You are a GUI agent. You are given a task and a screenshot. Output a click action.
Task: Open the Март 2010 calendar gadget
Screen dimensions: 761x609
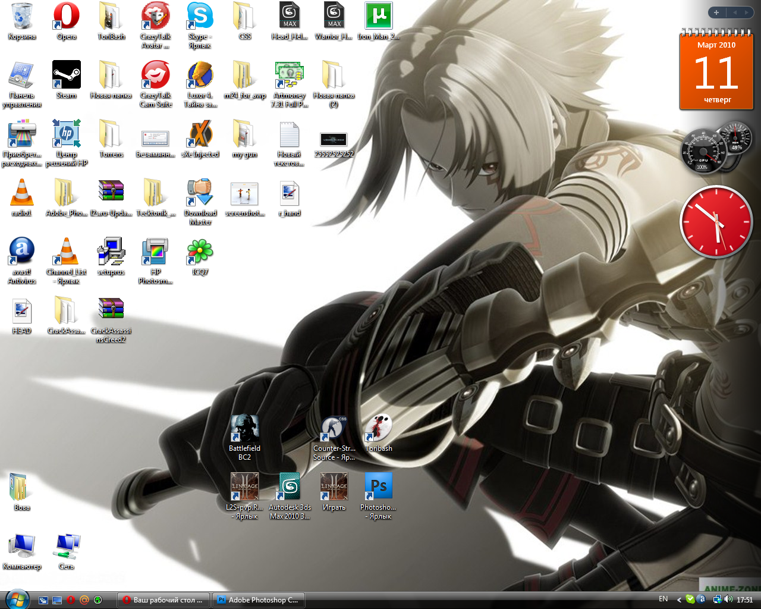(x=716, y=70)
